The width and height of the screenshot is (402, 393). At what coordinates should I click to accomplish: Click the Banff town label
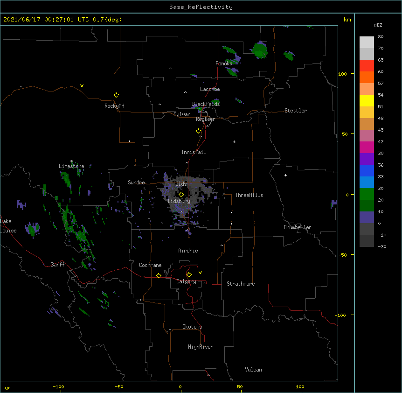(58, 265)
